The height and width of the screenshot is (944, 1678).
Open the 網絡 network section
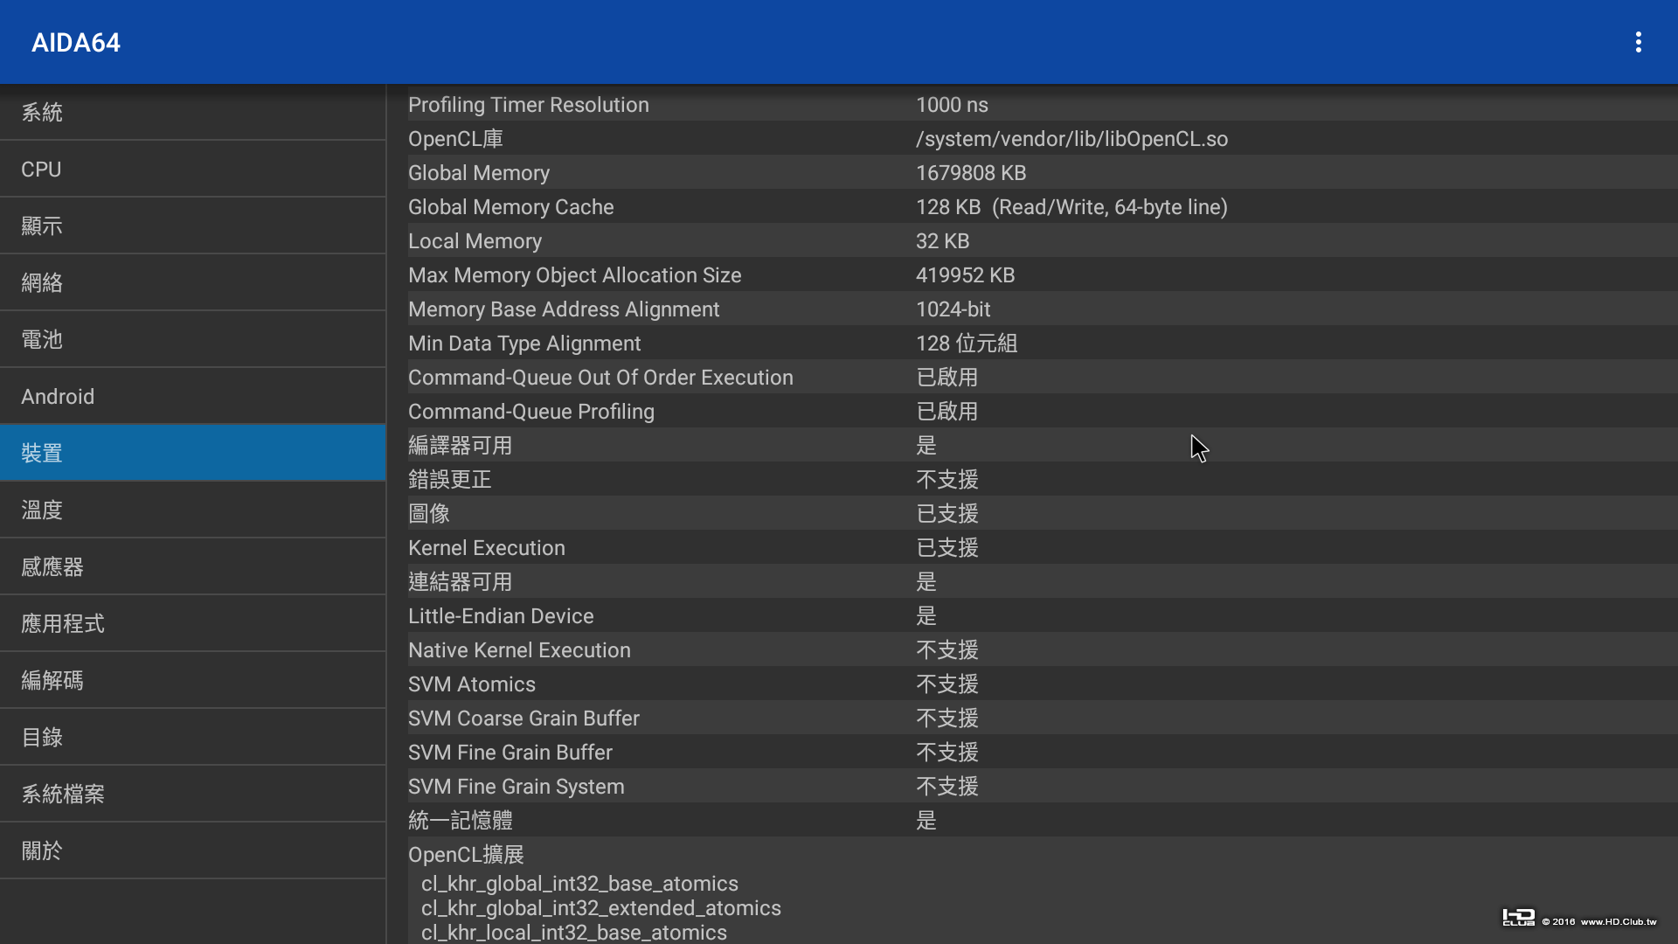pos(192,282)
